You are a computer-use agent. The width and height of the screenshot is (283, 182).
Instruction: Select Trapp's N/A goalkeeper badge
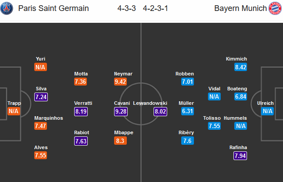coord(14,111)
